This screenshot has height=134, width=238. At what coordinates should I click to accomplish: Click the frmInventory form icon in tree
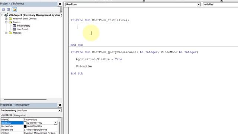pos(14,26)
